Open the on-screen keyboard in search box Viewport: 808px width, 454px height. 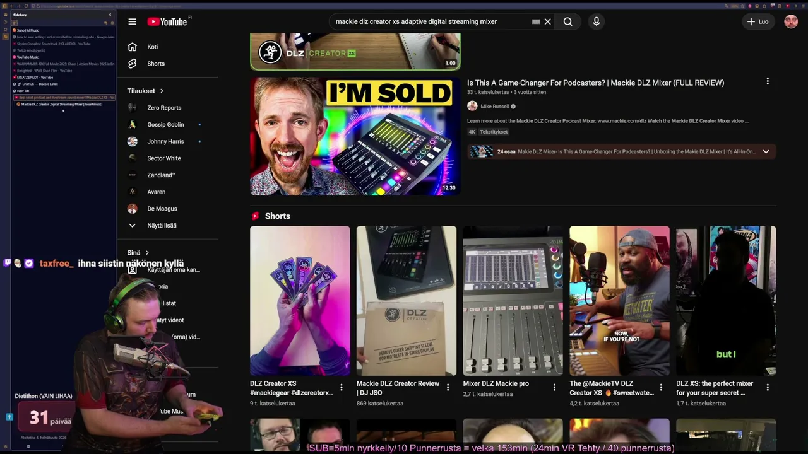(x=536, y=21)
